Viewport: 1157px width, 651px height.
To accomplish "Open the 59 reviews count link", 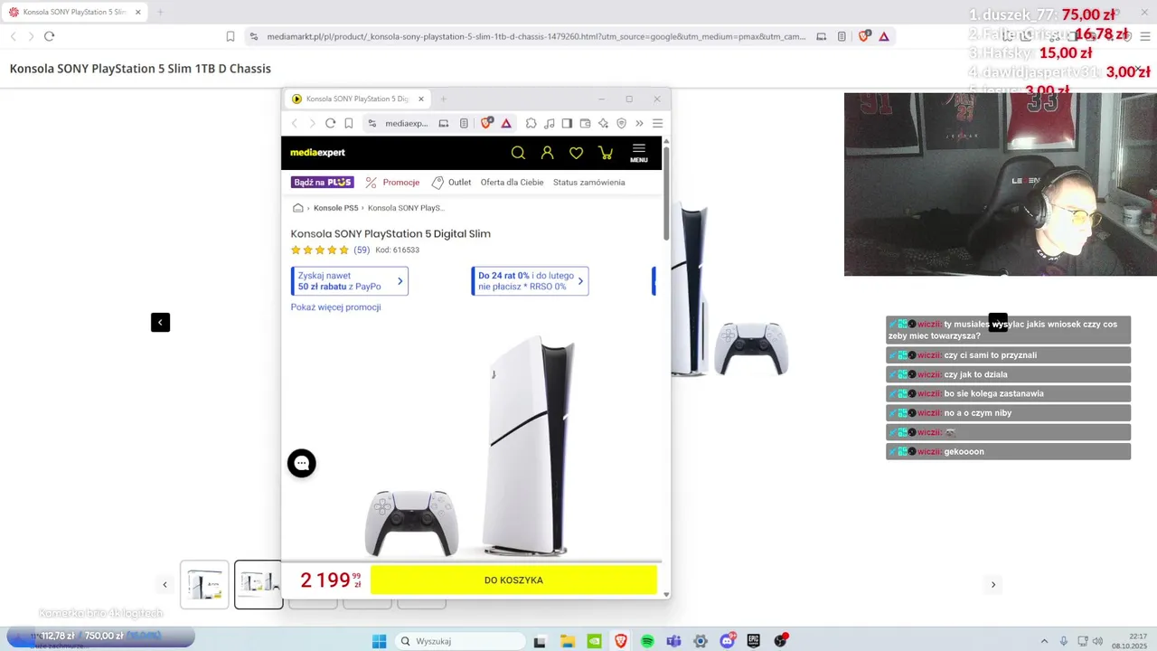I will [362, 250].
